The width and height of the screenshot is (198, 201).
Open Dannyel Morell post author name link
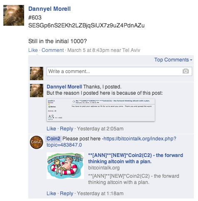click(x=49, y=9)
